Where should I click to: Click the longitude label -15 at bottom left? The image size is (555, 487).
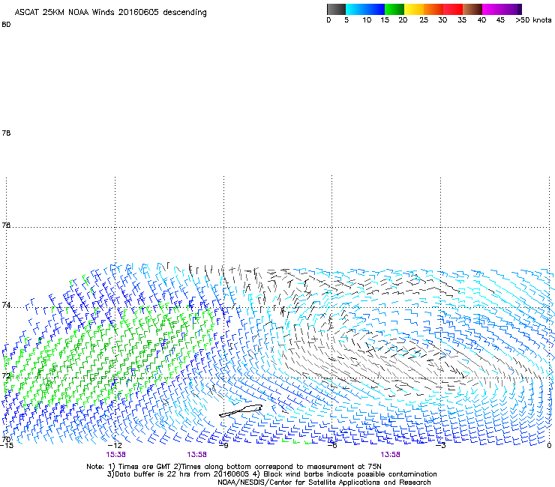[7, 445]
